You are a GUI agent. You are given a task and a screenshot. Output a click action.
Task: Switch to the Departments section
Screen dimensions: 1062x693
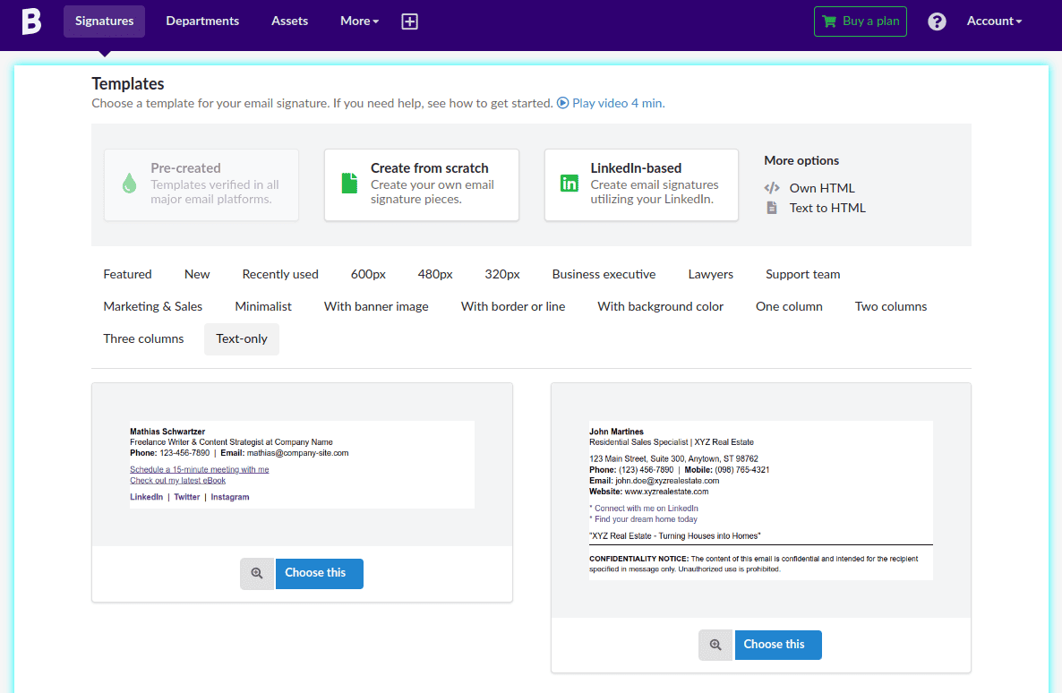point(202,21)
